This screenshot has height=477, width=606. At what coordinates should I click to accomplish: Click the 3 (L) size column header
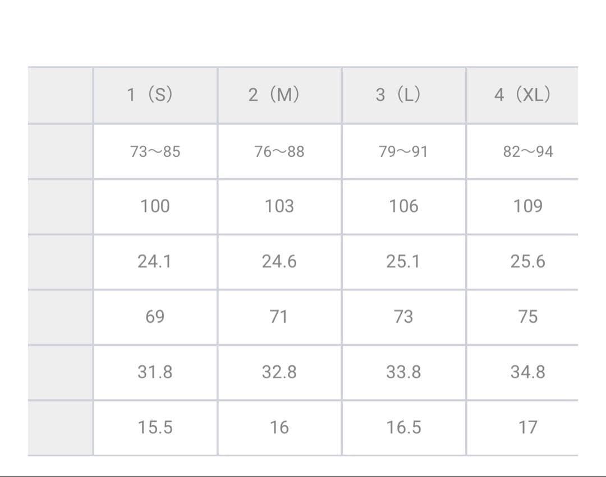tap(398, 95)
